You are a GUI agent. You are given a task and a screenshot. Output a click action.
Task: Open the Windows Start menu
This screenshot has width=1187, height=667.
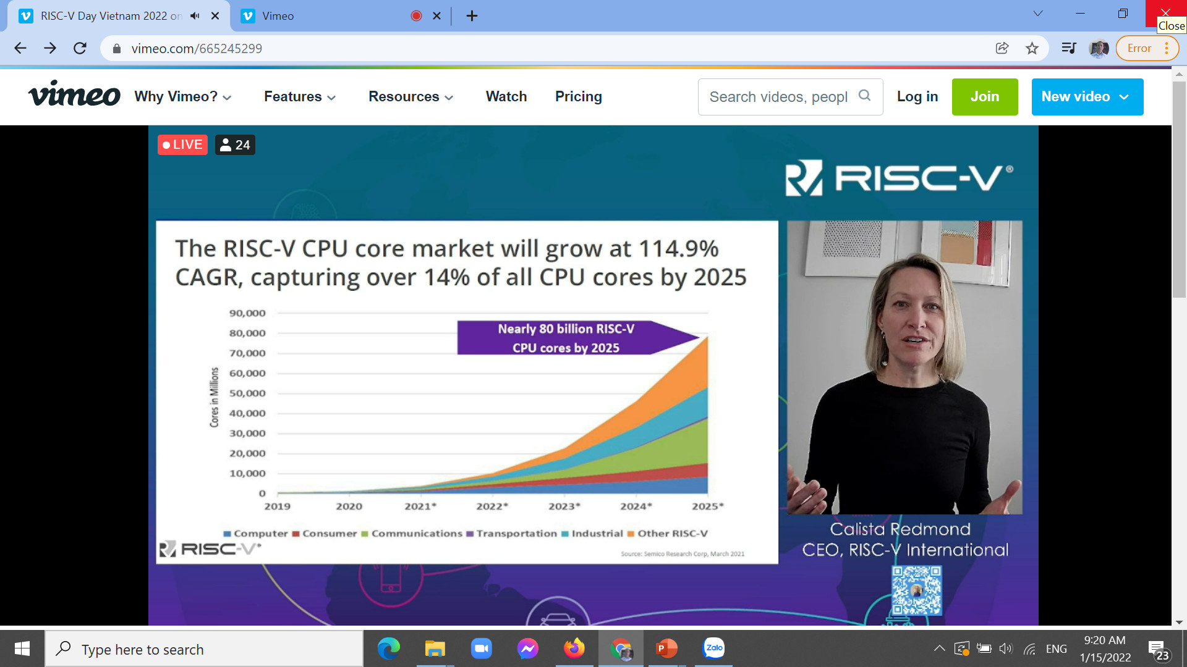click(22, 648)
